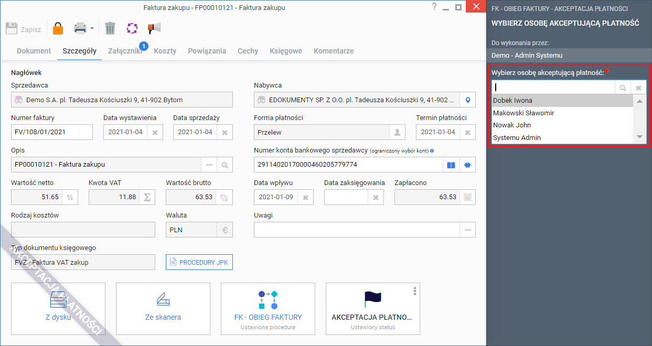Click Demo - Admin Systemu row
The height and width of the screenshot is (346, 652).
pyautogui.click(x=569, y=55)
